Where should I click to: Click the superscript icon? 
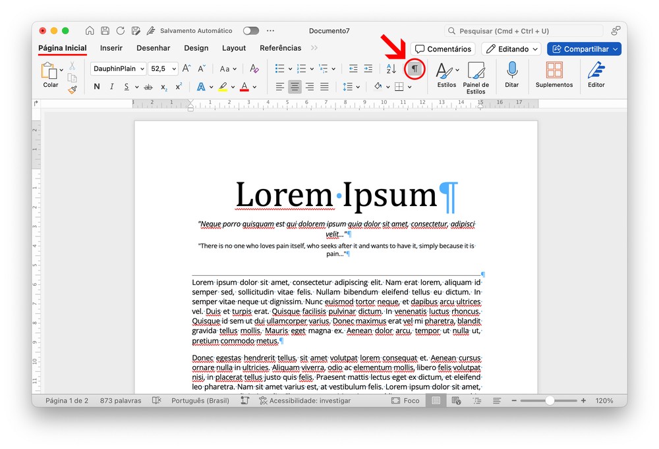[179, 87]
